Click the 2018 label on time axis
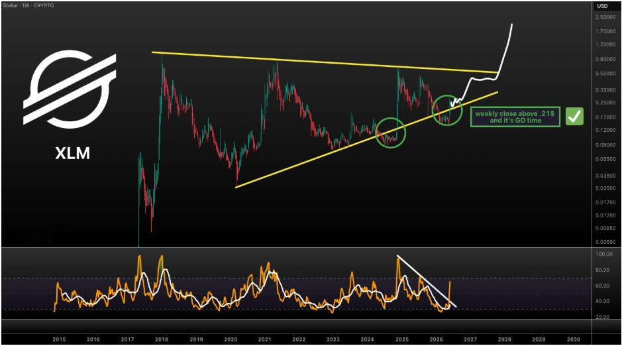 [x=162, y=339]
